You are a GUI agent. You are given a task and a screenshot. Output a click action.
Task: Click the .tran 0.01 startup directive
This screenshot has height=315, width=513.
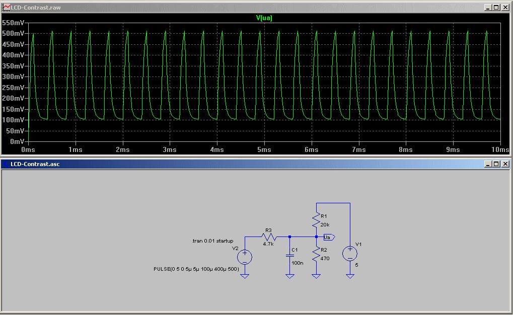click(212, 241)
